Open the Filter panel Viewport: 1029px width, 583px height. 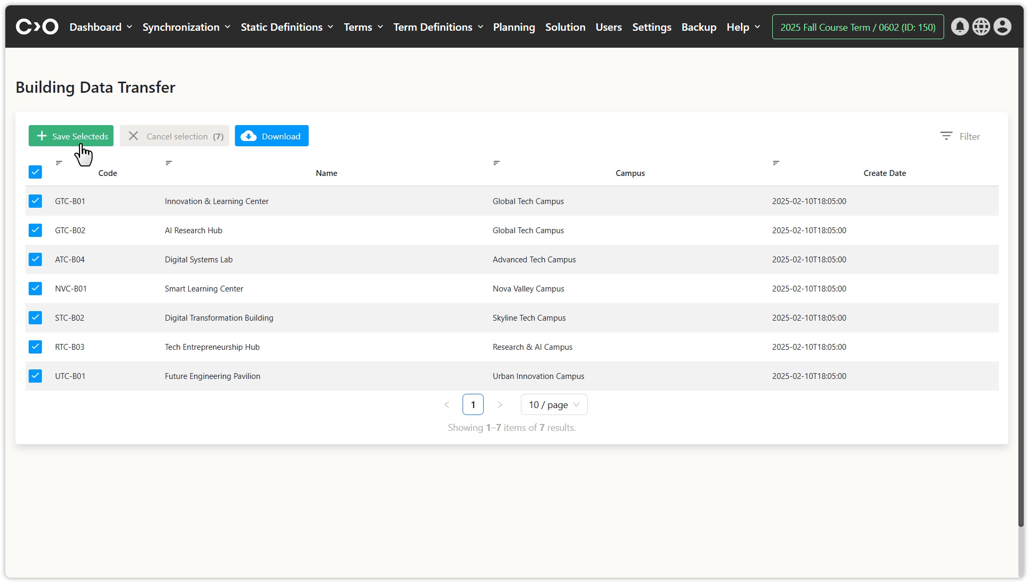pyautogui.click(x=960, y=136)
